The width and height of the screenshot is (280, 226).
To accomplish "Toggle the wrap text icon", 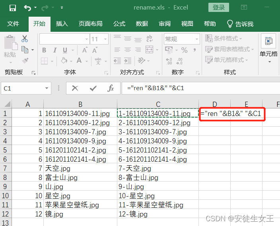I will click(x=150, y=39).
